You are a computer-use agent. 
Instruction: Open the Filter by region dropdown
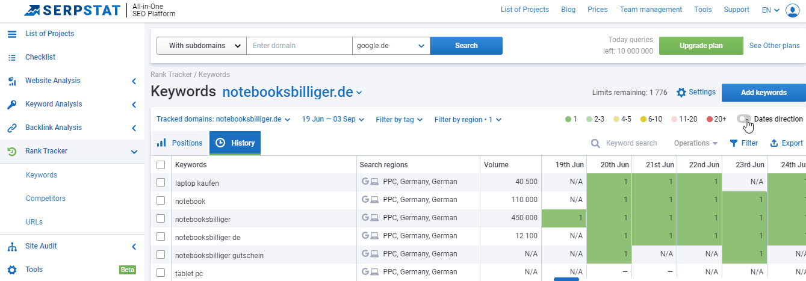468,119
